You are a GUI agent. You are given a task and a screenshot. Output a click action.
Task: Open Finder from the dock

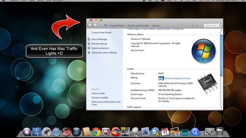[37, 132]
